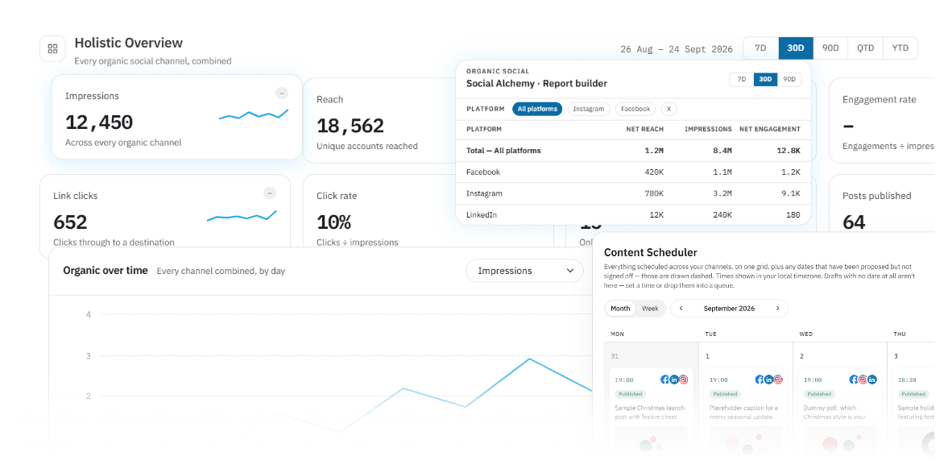This screenshot has width=948, height=469.
Task: Click the NET REACH column header
Action: (x=645, y=129)
